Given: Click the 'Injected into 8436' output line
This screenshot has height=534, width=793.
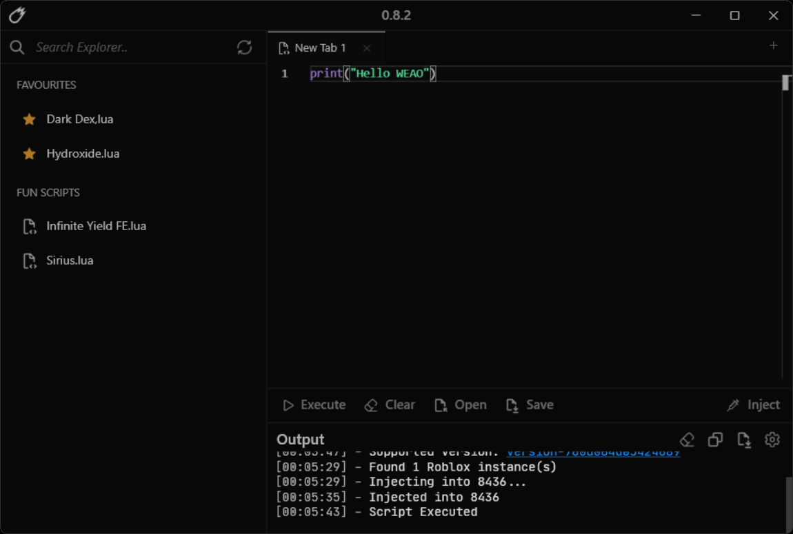Looking at the screenshot, I should (x=388, y=497).
